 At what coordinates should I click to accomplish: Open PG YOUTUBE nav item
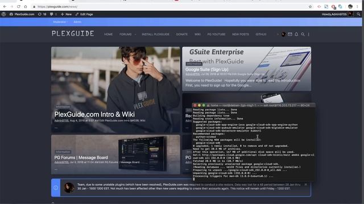tap(216, 34)
